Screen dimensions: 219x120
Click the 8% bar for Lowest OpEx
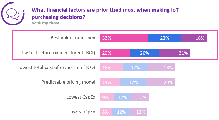[x=106, y=112]
